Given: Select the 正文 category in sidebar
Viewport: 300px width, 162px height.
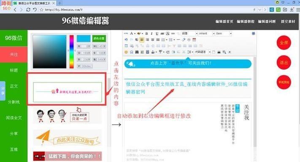Looking at the screenshot, I should (x=14, y=86).
